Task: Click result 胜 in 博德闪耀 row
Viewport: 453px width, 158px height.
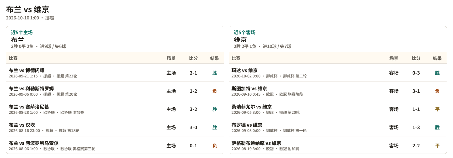Action: click(x=215, y=73)
